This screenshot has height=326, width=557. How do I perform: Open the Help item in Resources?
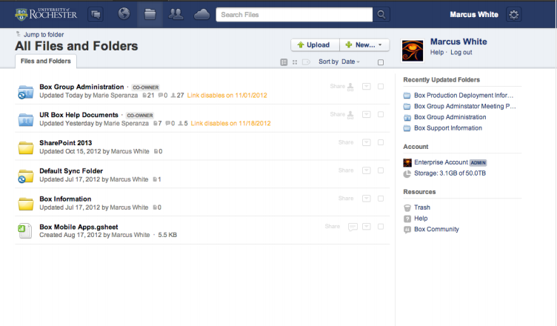[x=421, y=219]
